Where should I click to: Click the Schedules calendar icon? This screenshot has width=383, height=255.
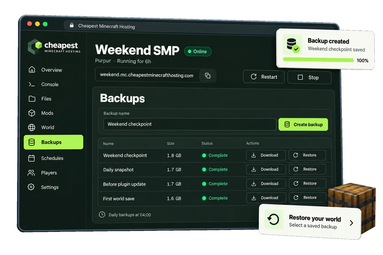coord(31,158)
